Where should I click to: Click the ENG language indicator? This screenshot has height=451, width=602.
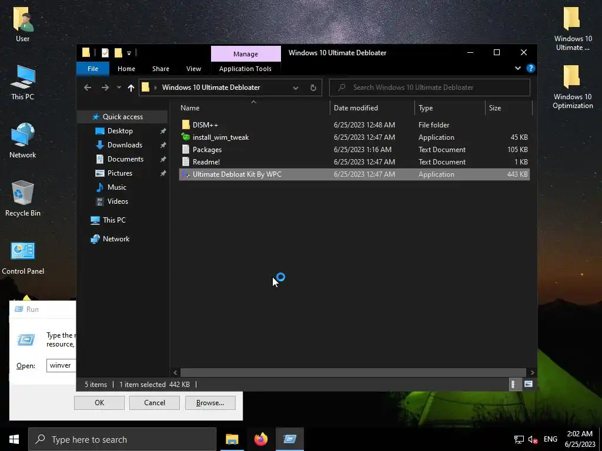(x=550, y=439)
